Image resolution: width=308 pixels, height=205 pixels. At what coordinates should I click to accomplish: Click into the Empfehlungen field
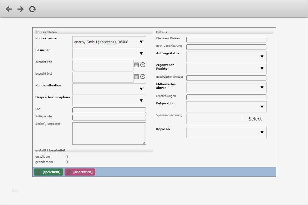click(x=226, y=97)
